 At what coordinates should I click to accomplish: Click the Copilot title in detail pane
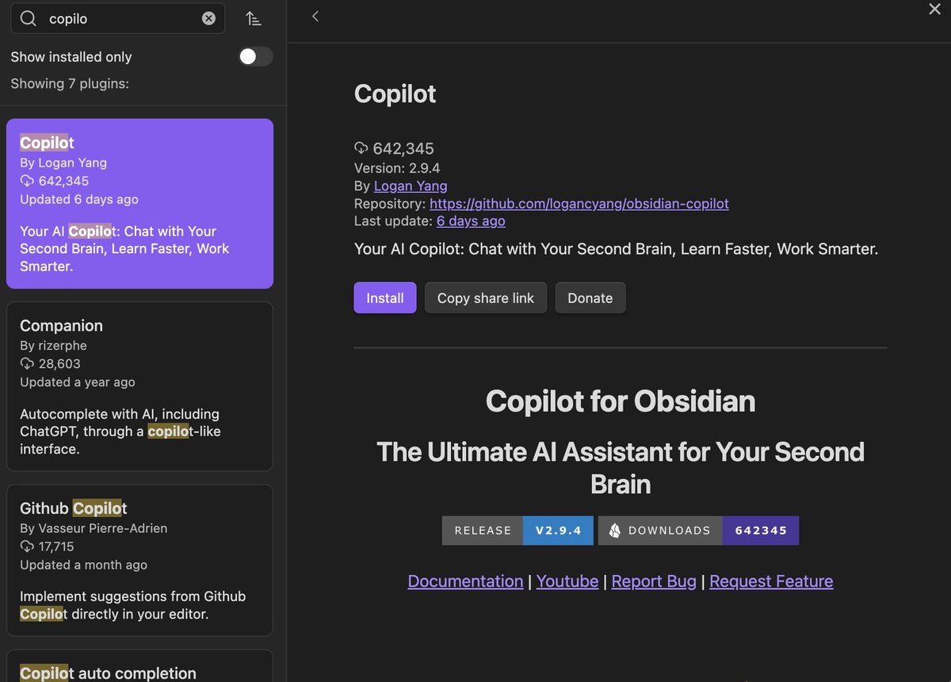point(395,94)
